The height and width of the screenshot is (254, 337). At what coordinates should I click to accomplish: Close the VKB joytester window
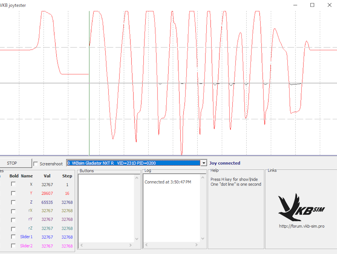point(329,5)
